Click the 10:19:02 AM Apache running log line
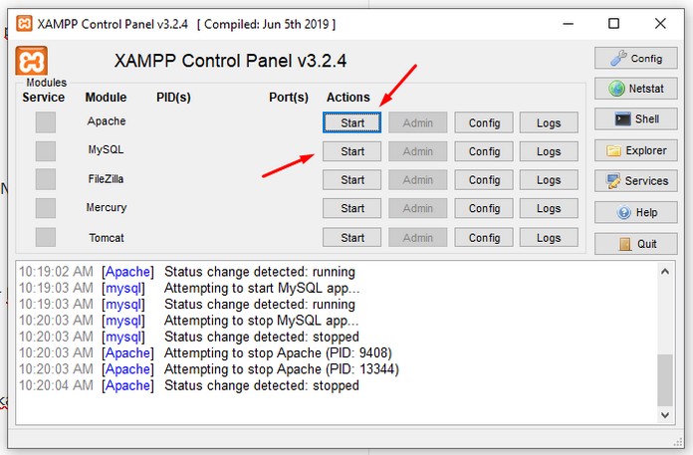Viewport: 693px width, 455px height. click(x=187, y=272)
